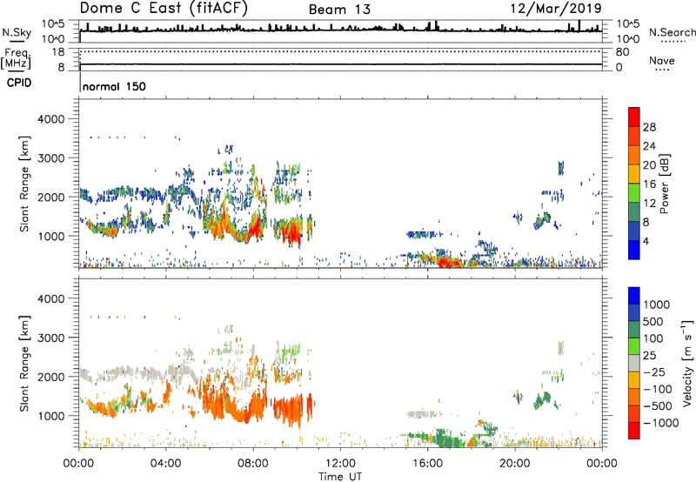Click the 'Nave' legend label
The width and height of the screenshot is (696, 482).
pyautogui.click(x=662, y=60)
